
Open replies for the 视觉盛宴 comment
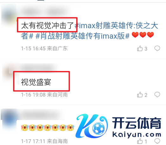tap(157, 94)
